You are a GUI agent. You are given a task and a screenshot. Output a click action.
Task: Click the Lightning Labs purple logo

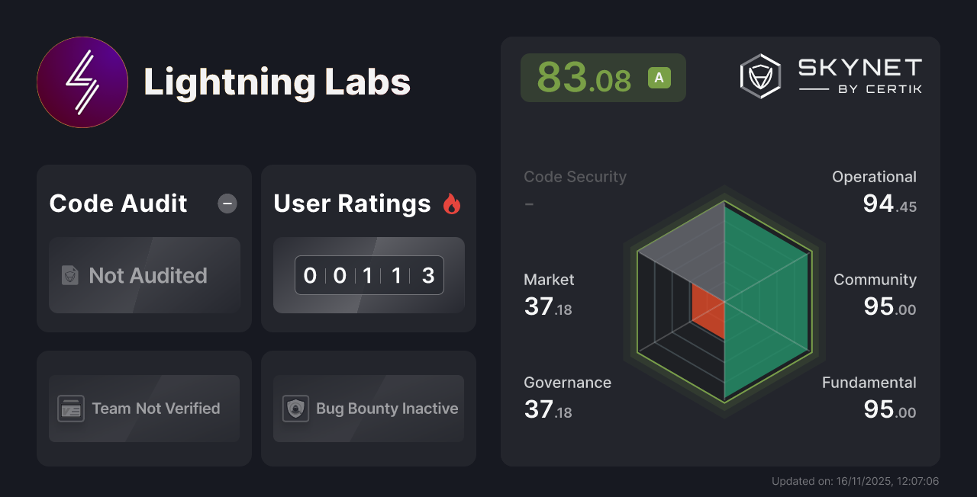click(82, 82)
